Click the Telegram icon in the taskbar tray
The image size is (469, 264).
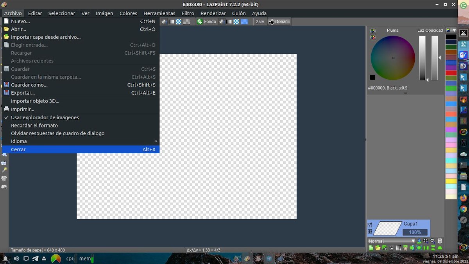click(x=35, y=259)
